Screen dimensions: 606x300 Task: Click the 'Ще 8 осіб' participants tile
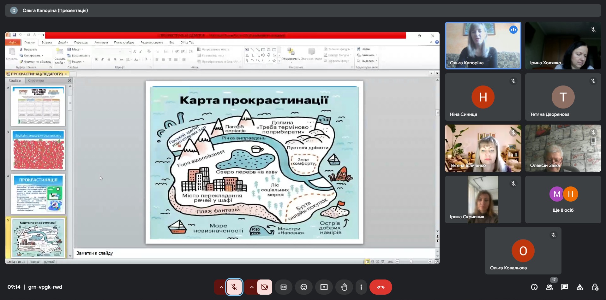[563, 199]
